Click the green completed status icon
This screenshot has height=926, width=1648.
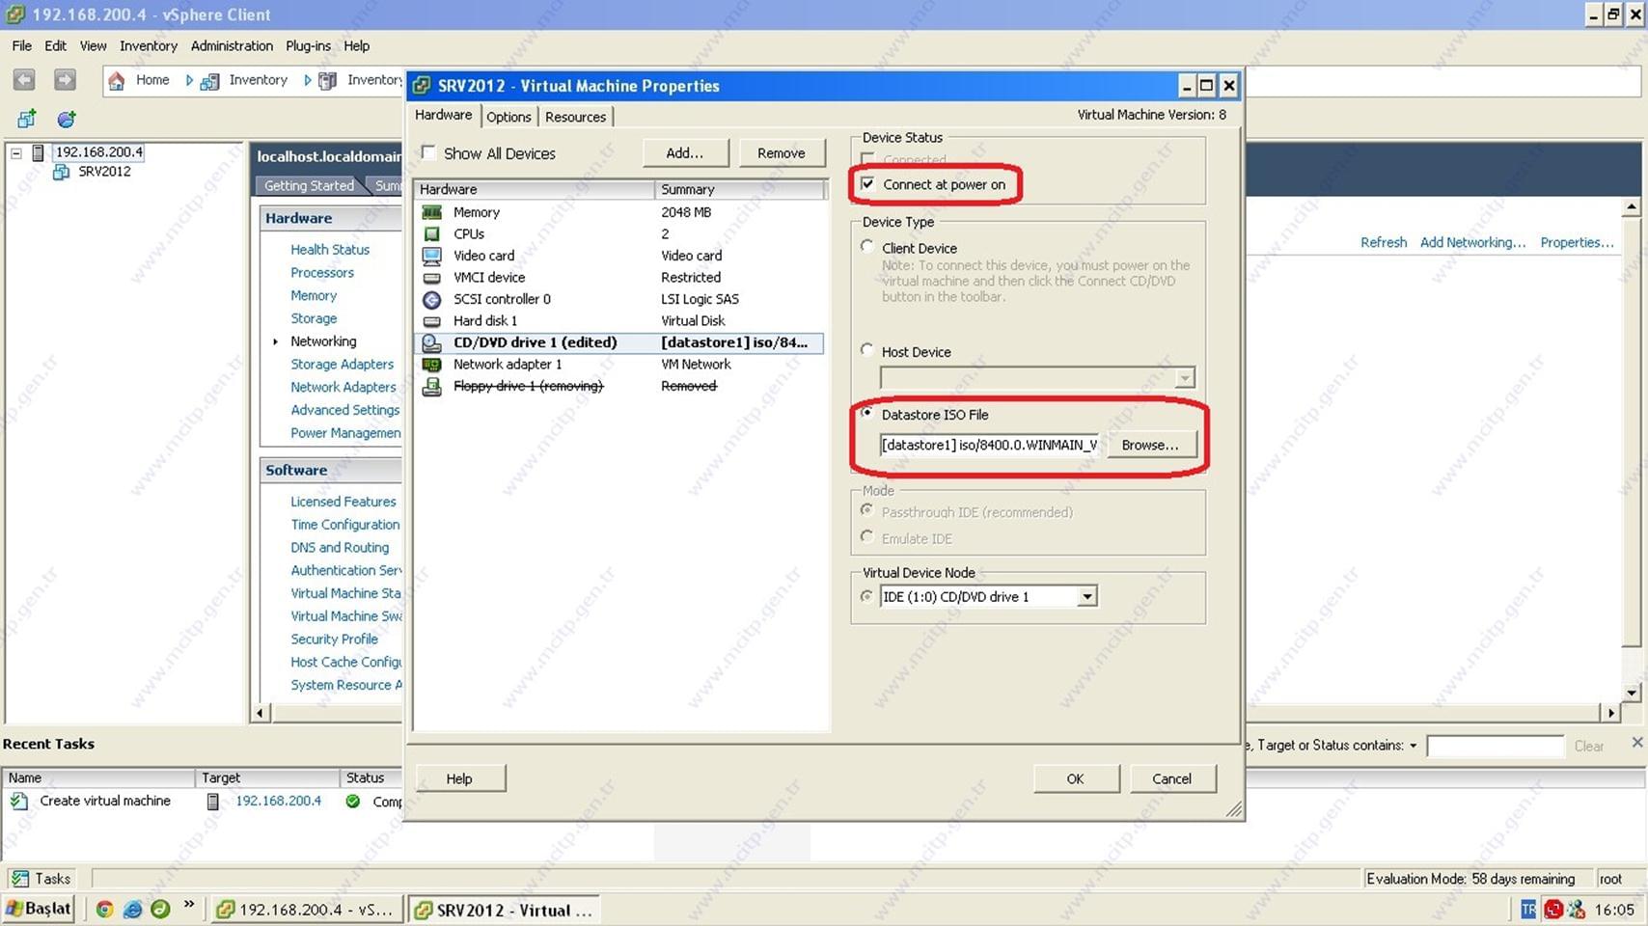coord(353,801)
